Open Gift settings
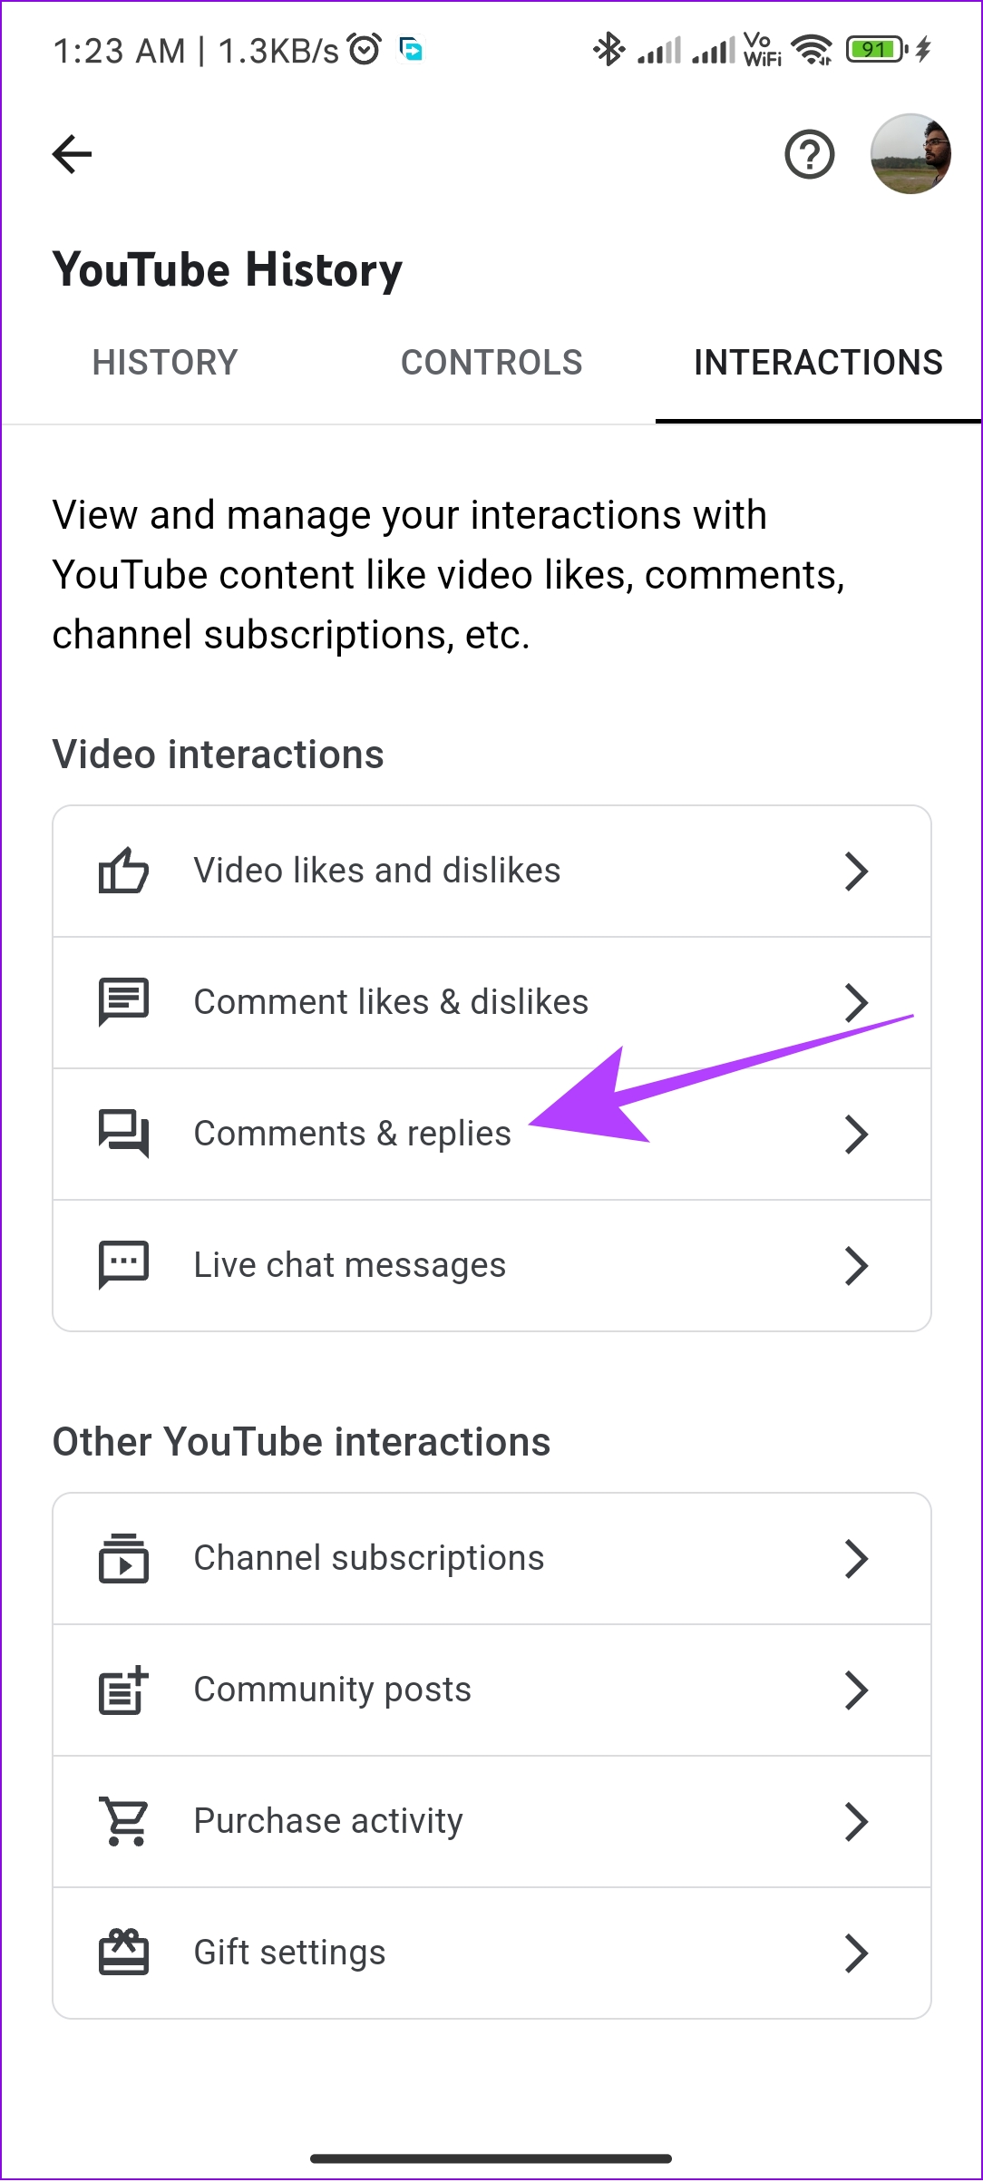983x2182 pixels. pyautogui.click(x=491, y=1953)
